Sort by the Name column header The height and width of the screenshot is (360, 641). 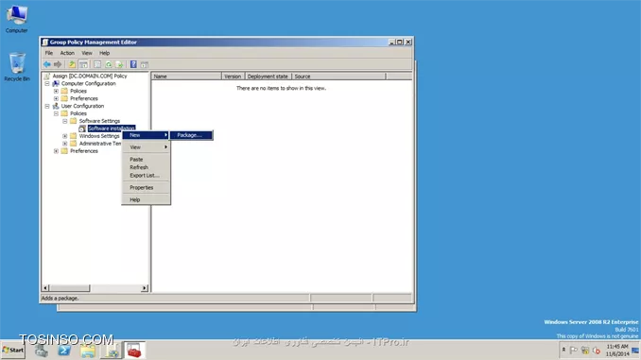coord(187,76)
